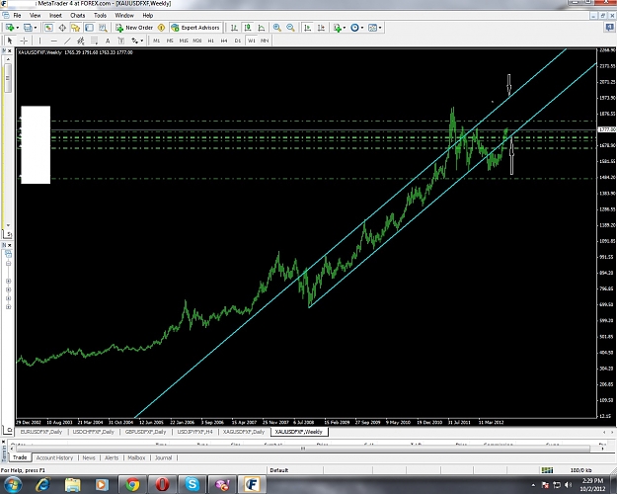The height and width of the screenshot is (494, 617).
Task: Open the Journal terminal tab
Action: [163, 457]
